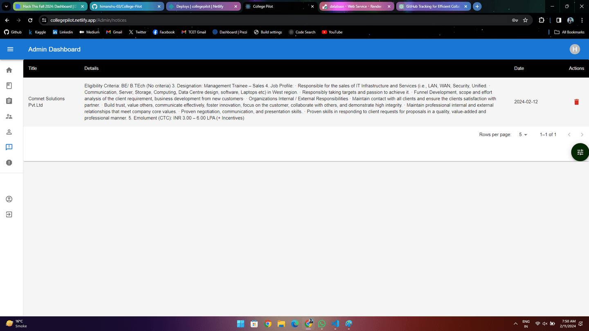This screenshot has width=589, height=331.
Task: Expand the Rows per page dropdown
Action: pyautogui.click(x=523, y=134)
